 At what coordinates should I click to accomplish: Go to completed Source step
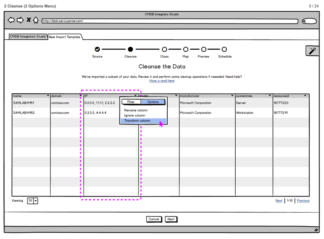pos(97,49)
